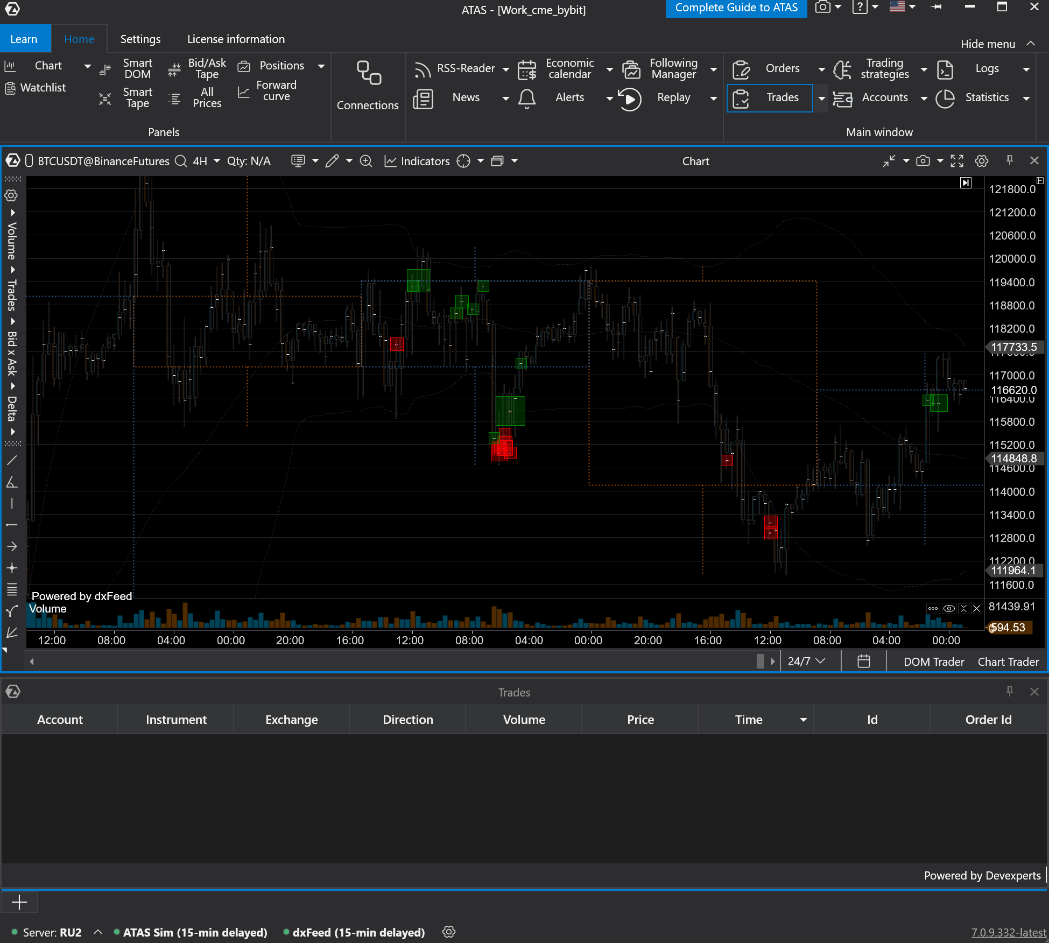Select the drawing pencil tool
The width and height of the screenshot is (1049, 943).
(333, 161)
